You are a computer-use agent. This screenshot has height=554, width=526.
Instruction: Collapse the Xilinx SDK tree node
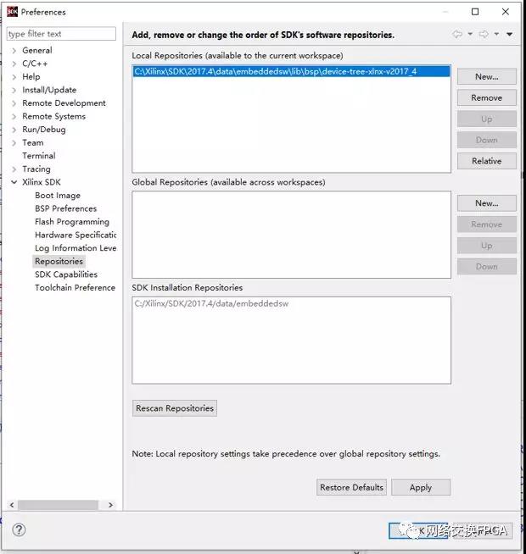[x=14, y=182]
